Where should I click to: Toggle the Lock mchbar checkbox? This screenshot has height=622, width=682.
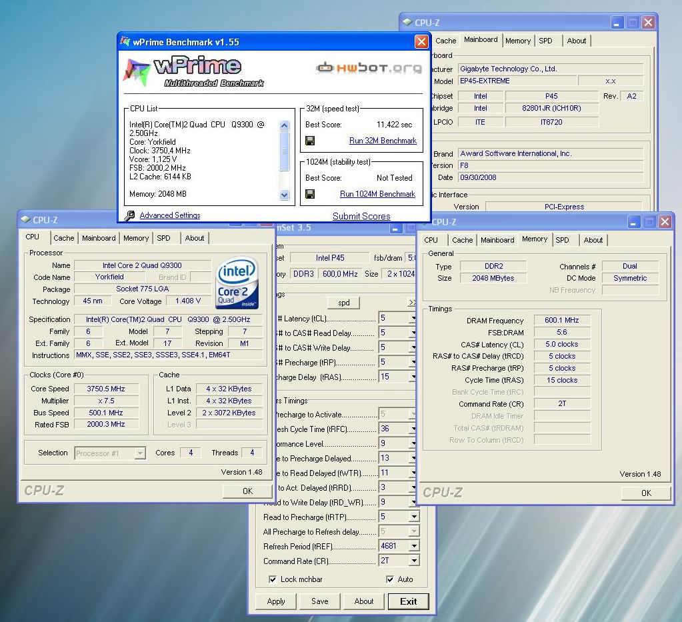point(272,579)
